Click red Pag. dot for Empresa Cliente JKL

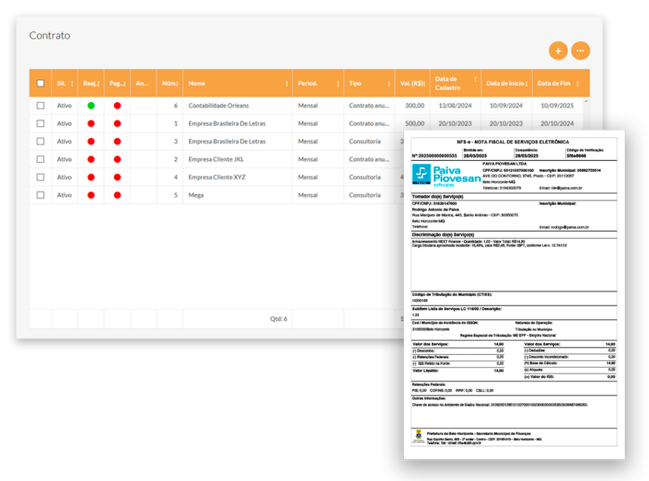(117, 159)
